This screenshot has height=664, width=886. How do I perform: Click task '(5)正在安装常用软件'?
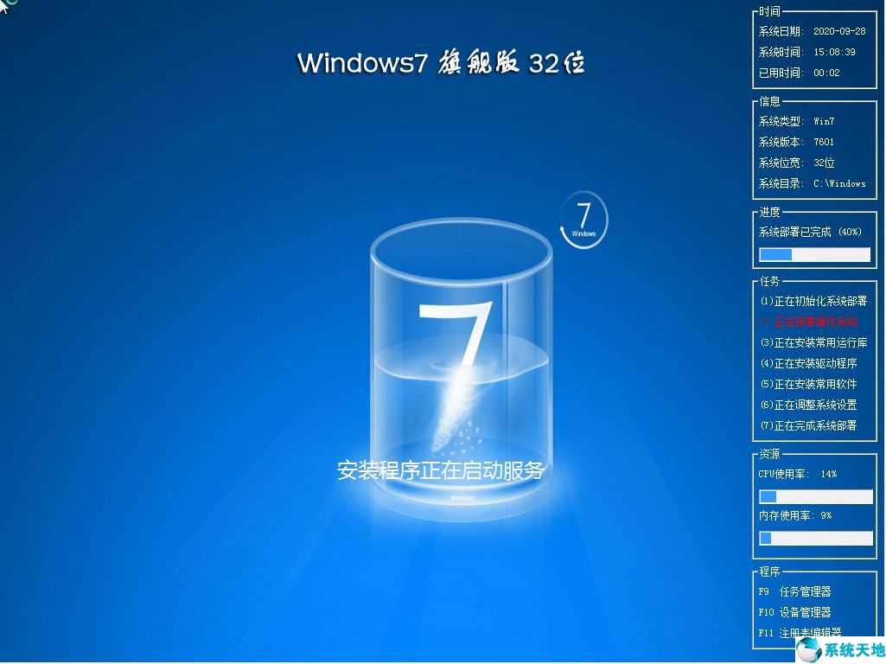pyautogui.click(x=808, y=384)
